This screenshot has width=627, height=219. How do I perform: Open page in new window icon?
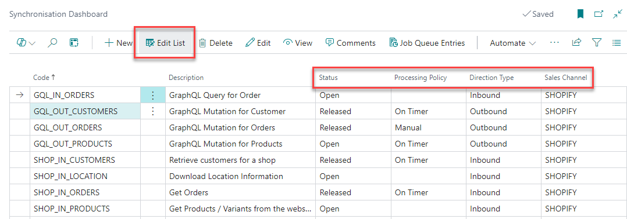[598, 14]
